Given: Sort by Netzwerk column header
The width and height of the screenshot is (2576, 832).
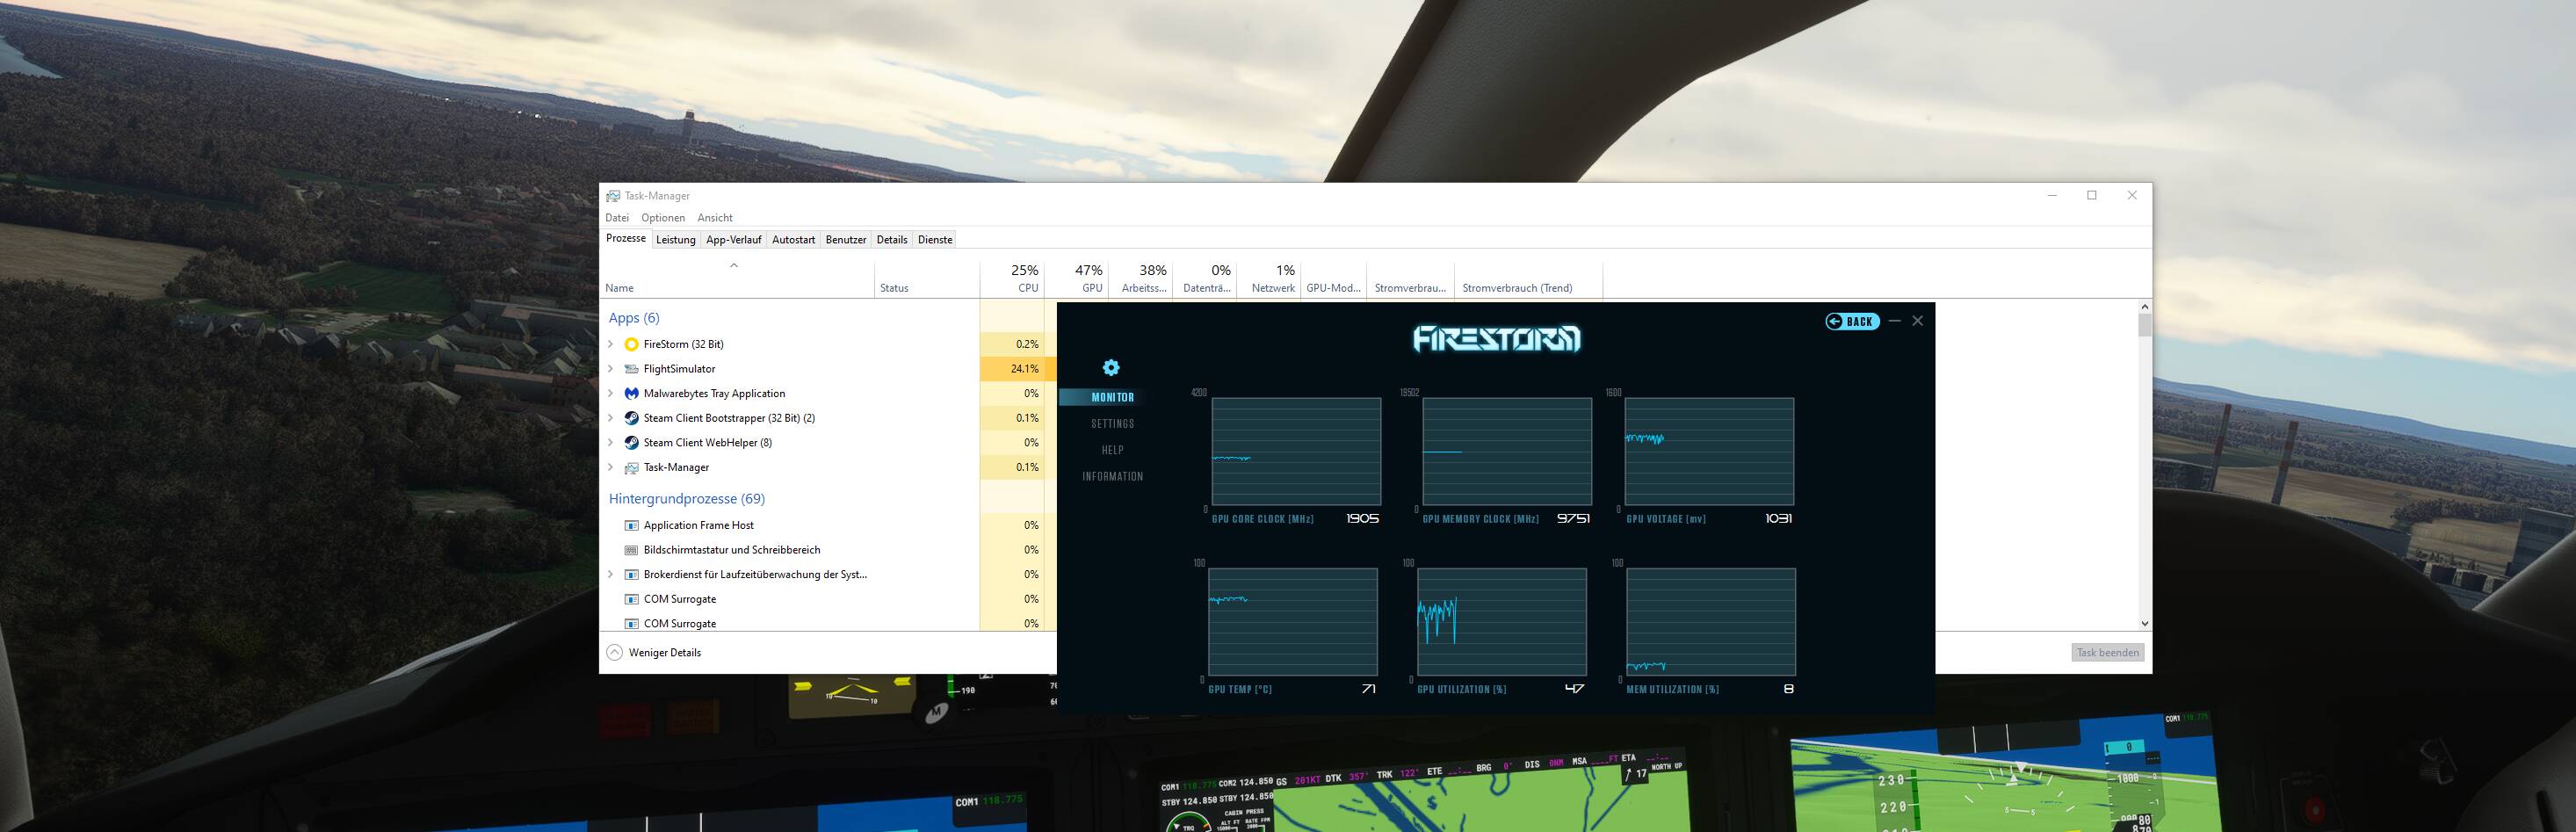Looking at the screenshot, I should click(1268, 279).
